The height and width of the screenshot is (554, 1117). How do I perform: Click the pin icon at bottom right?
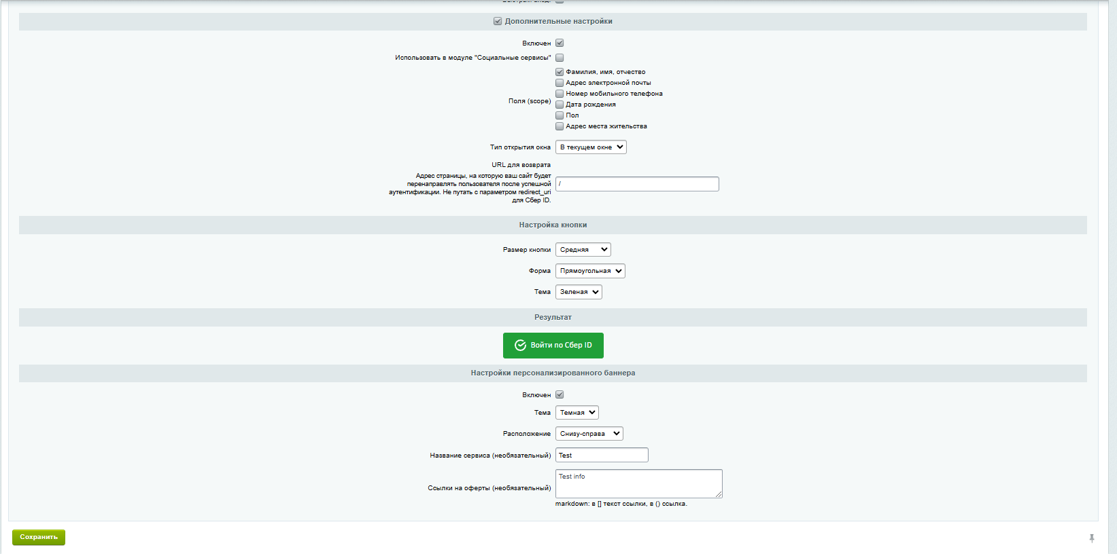(x=1092, y=538)
